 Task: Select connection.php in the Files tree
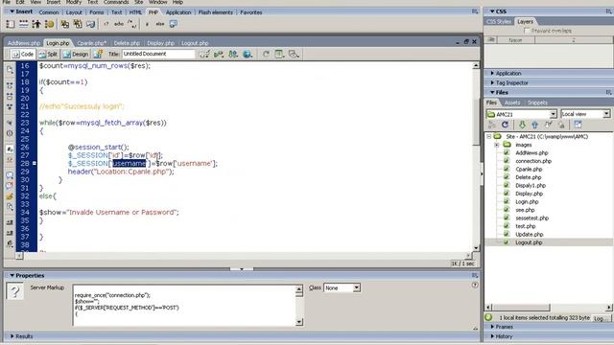click(x=533, y=161)
